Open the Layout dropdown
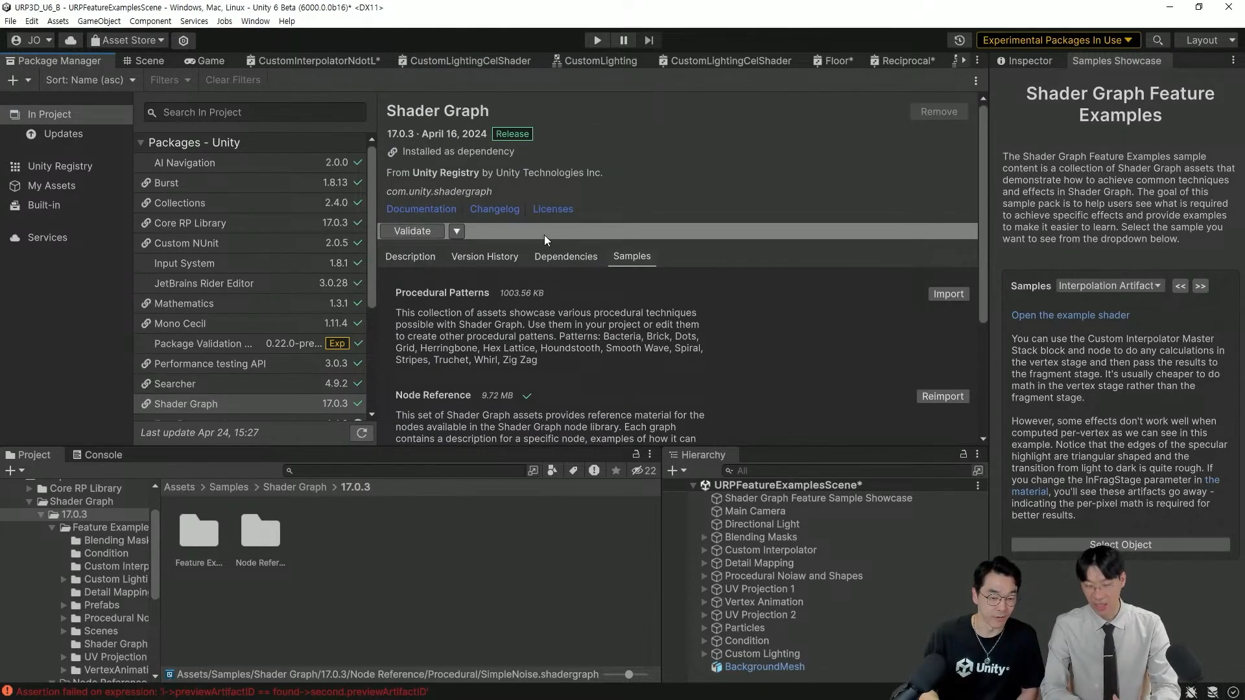This screenshot has width=1245, height=700. 1209,40
